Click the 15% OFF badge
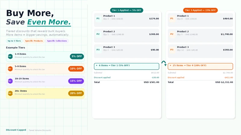Screen dimensions: 241x135 coord(76,81)
